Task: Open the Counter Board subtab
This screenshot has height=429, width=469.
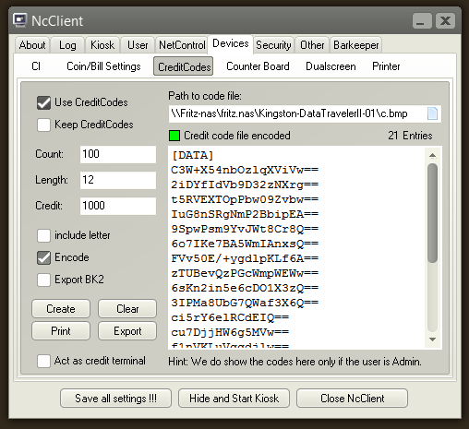Action: [x=258, y=66]
